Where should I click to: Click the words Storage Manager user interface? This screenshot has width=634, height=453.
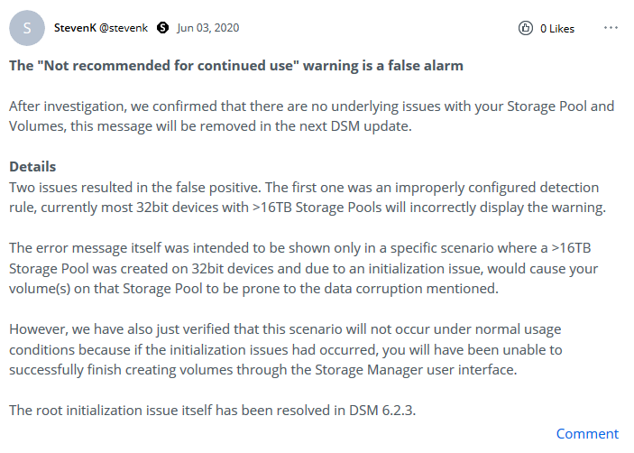416,370
